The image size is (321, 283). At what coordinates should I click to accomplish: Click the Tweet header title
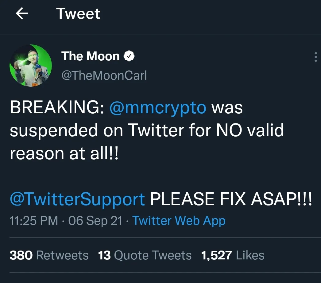[78, 13]
